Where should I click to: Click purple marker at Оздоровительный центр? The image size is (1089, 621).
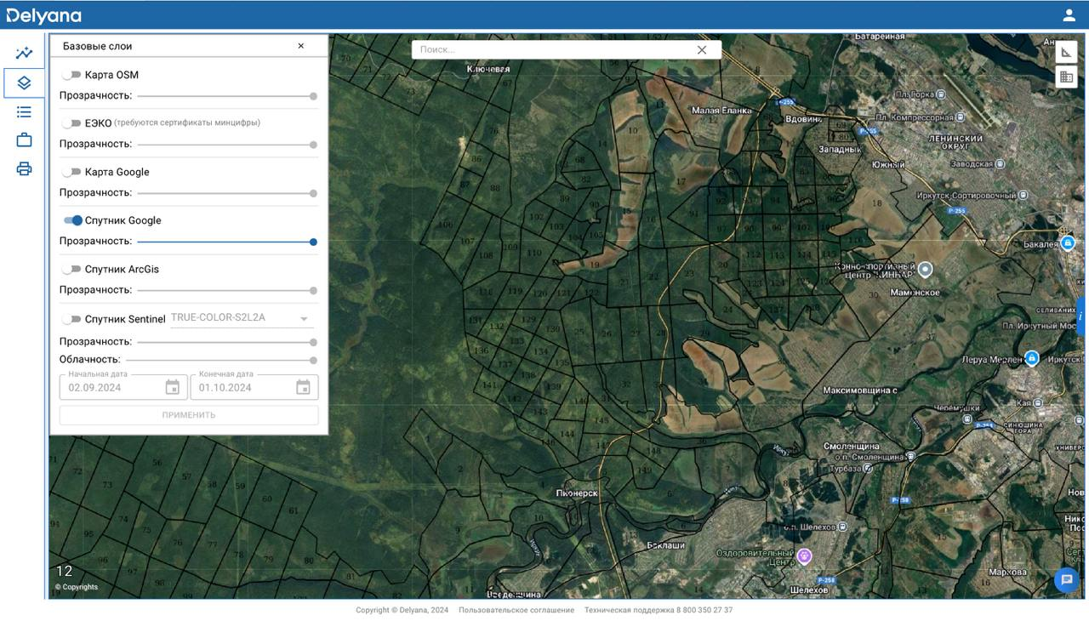[x=804, y=556]
